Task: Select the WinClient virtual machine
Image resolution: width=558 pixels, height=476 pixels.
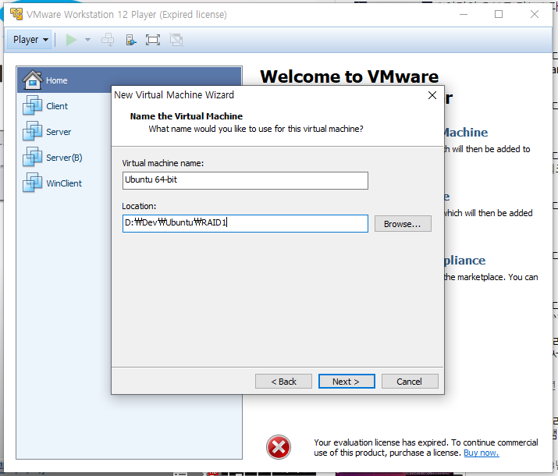Action: (x=64, y=183)
